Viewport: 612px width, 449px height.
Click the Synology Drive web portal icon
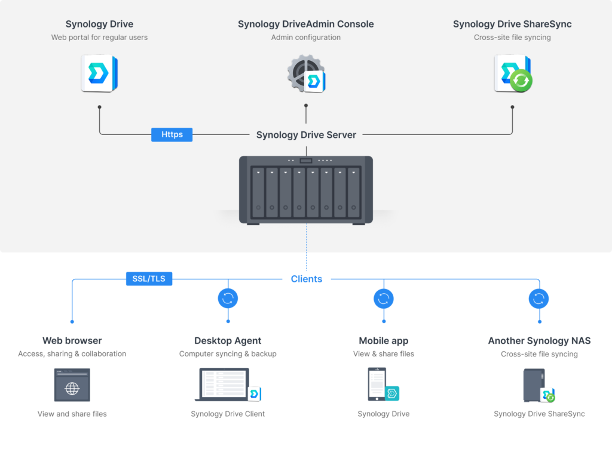click(x=100, y=73)
